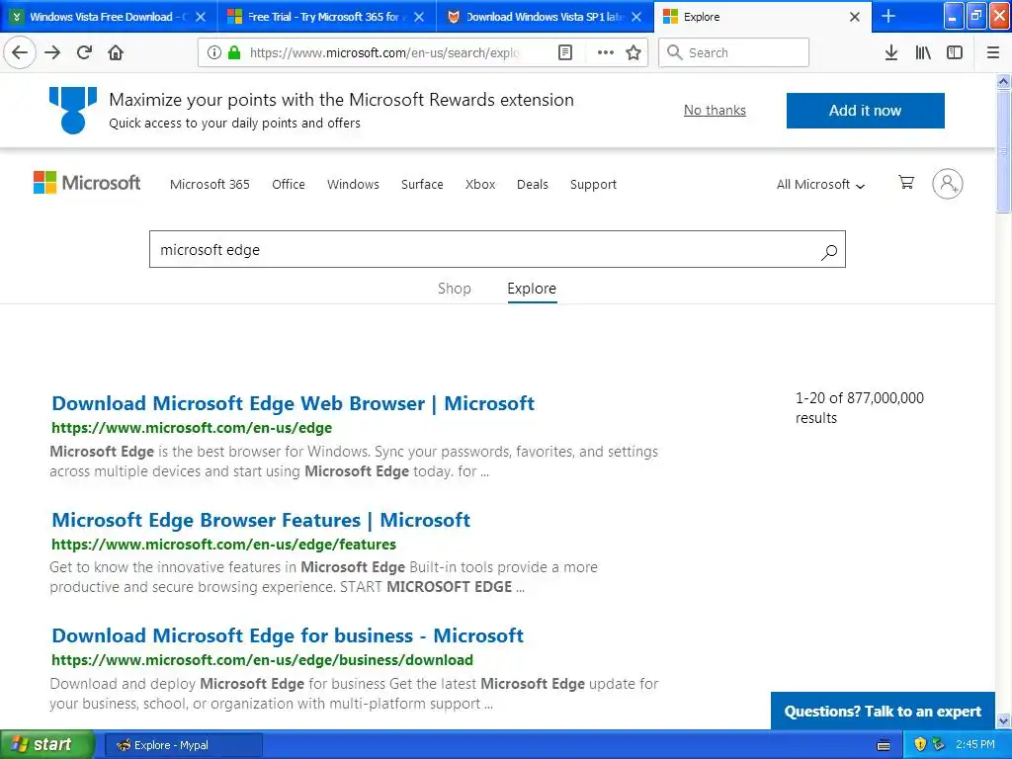Click the taskbar clock 2:45 PM
The height and width of the screenshot is (759, 1012).
[975, 744]
